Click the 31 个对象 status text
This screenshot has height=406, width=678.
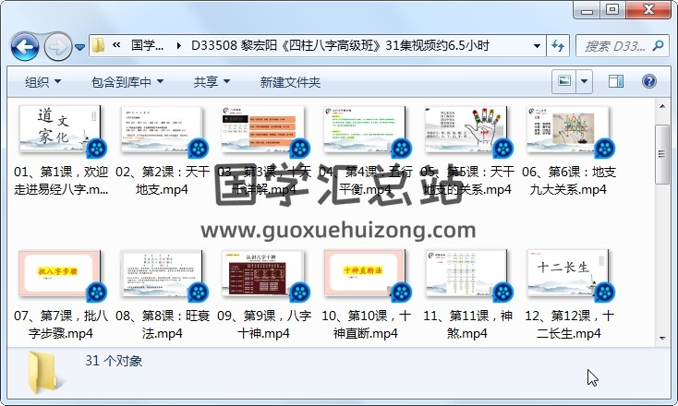tap(114, 360)
